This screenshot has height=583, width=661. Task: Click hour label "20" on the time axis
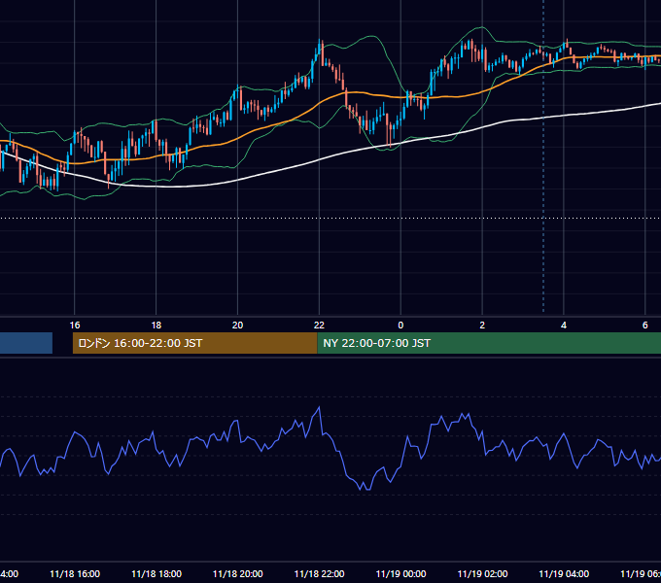(238, 325)
